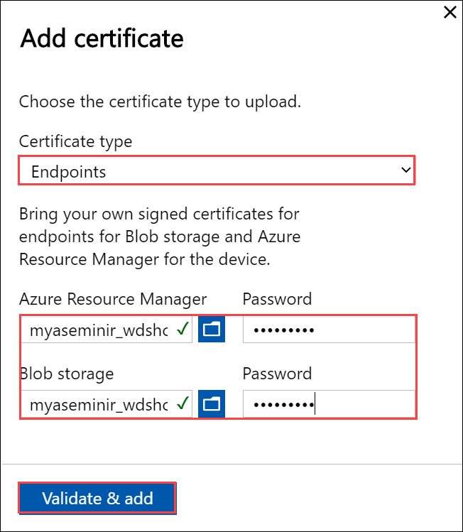Click the Azure Resource Manager certificate filename field
Viewport: 463px width, 532px height.
coord(98,330)
